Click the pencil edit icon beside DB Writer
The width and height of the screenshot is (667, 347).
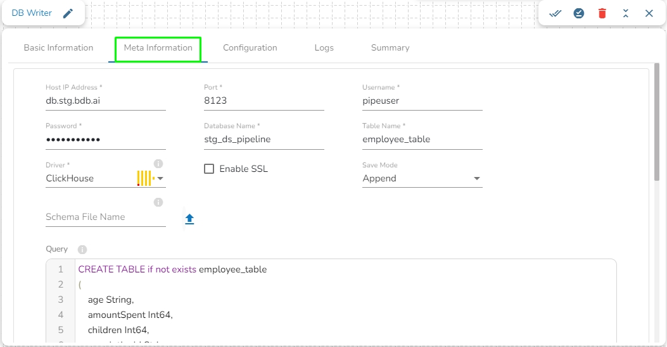point(68,13)
